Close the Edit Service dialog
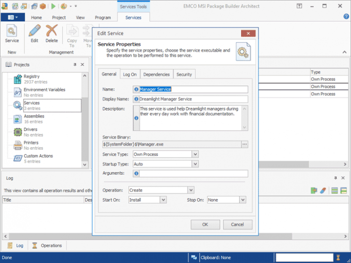Viewport: 351px width, 263px height. [x=248, y=33]
